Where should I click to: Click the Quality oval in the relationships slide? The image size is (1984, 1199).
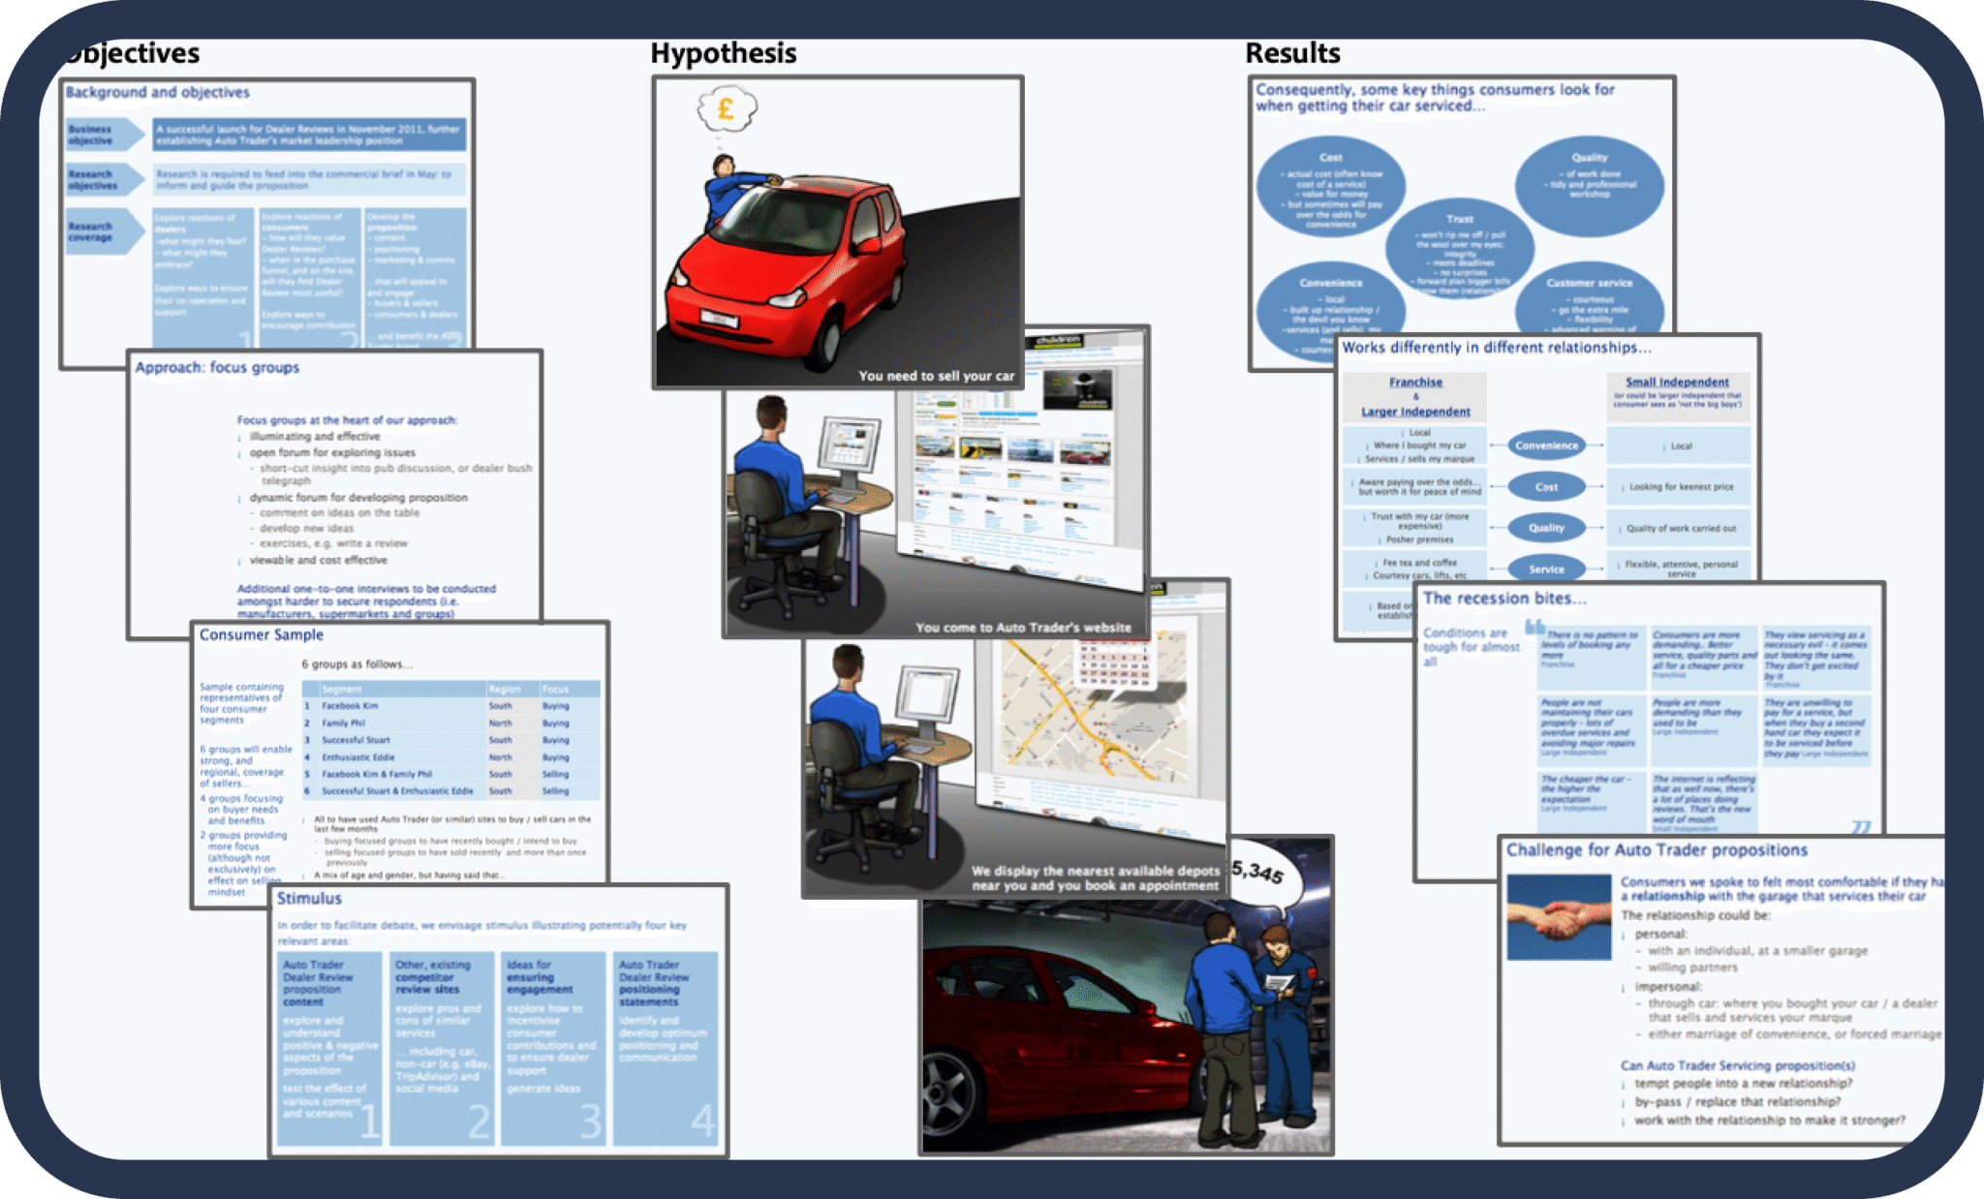[x=1546, y=528]
